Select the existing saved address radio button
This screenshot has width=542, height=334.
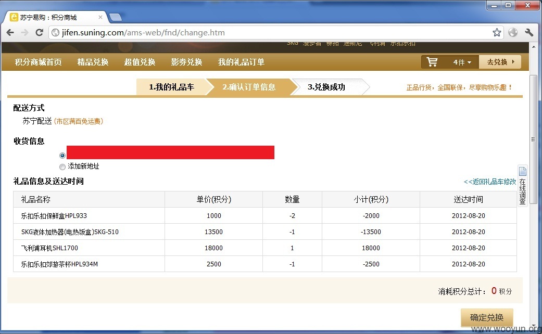(62, 156)
